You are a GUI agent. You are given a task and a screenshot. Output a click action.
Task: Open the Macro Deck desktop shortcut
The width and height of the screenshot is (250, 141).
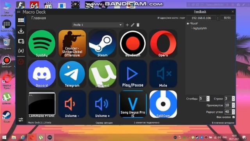[x=7, y=25]
